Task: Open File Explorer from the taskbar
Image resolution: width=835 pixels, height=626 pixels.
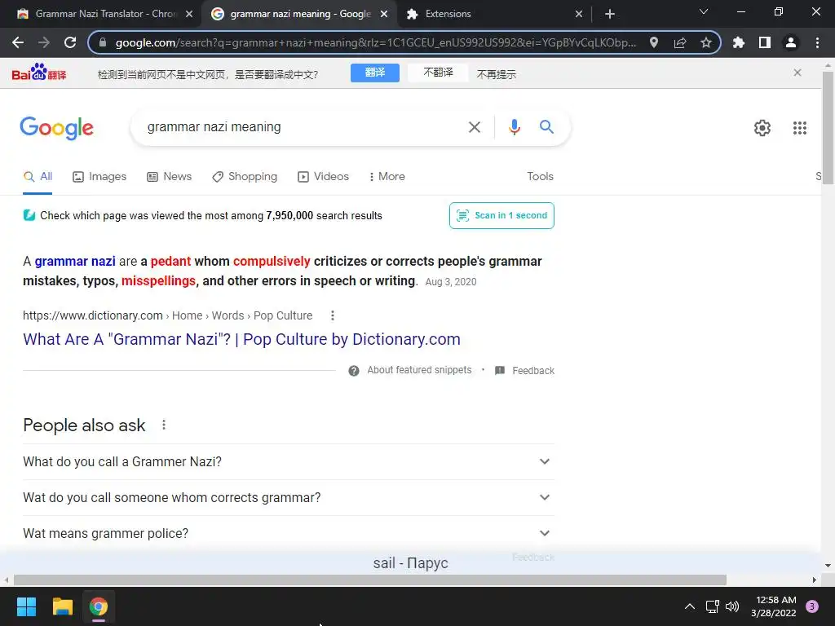Action: click(62, 606)
